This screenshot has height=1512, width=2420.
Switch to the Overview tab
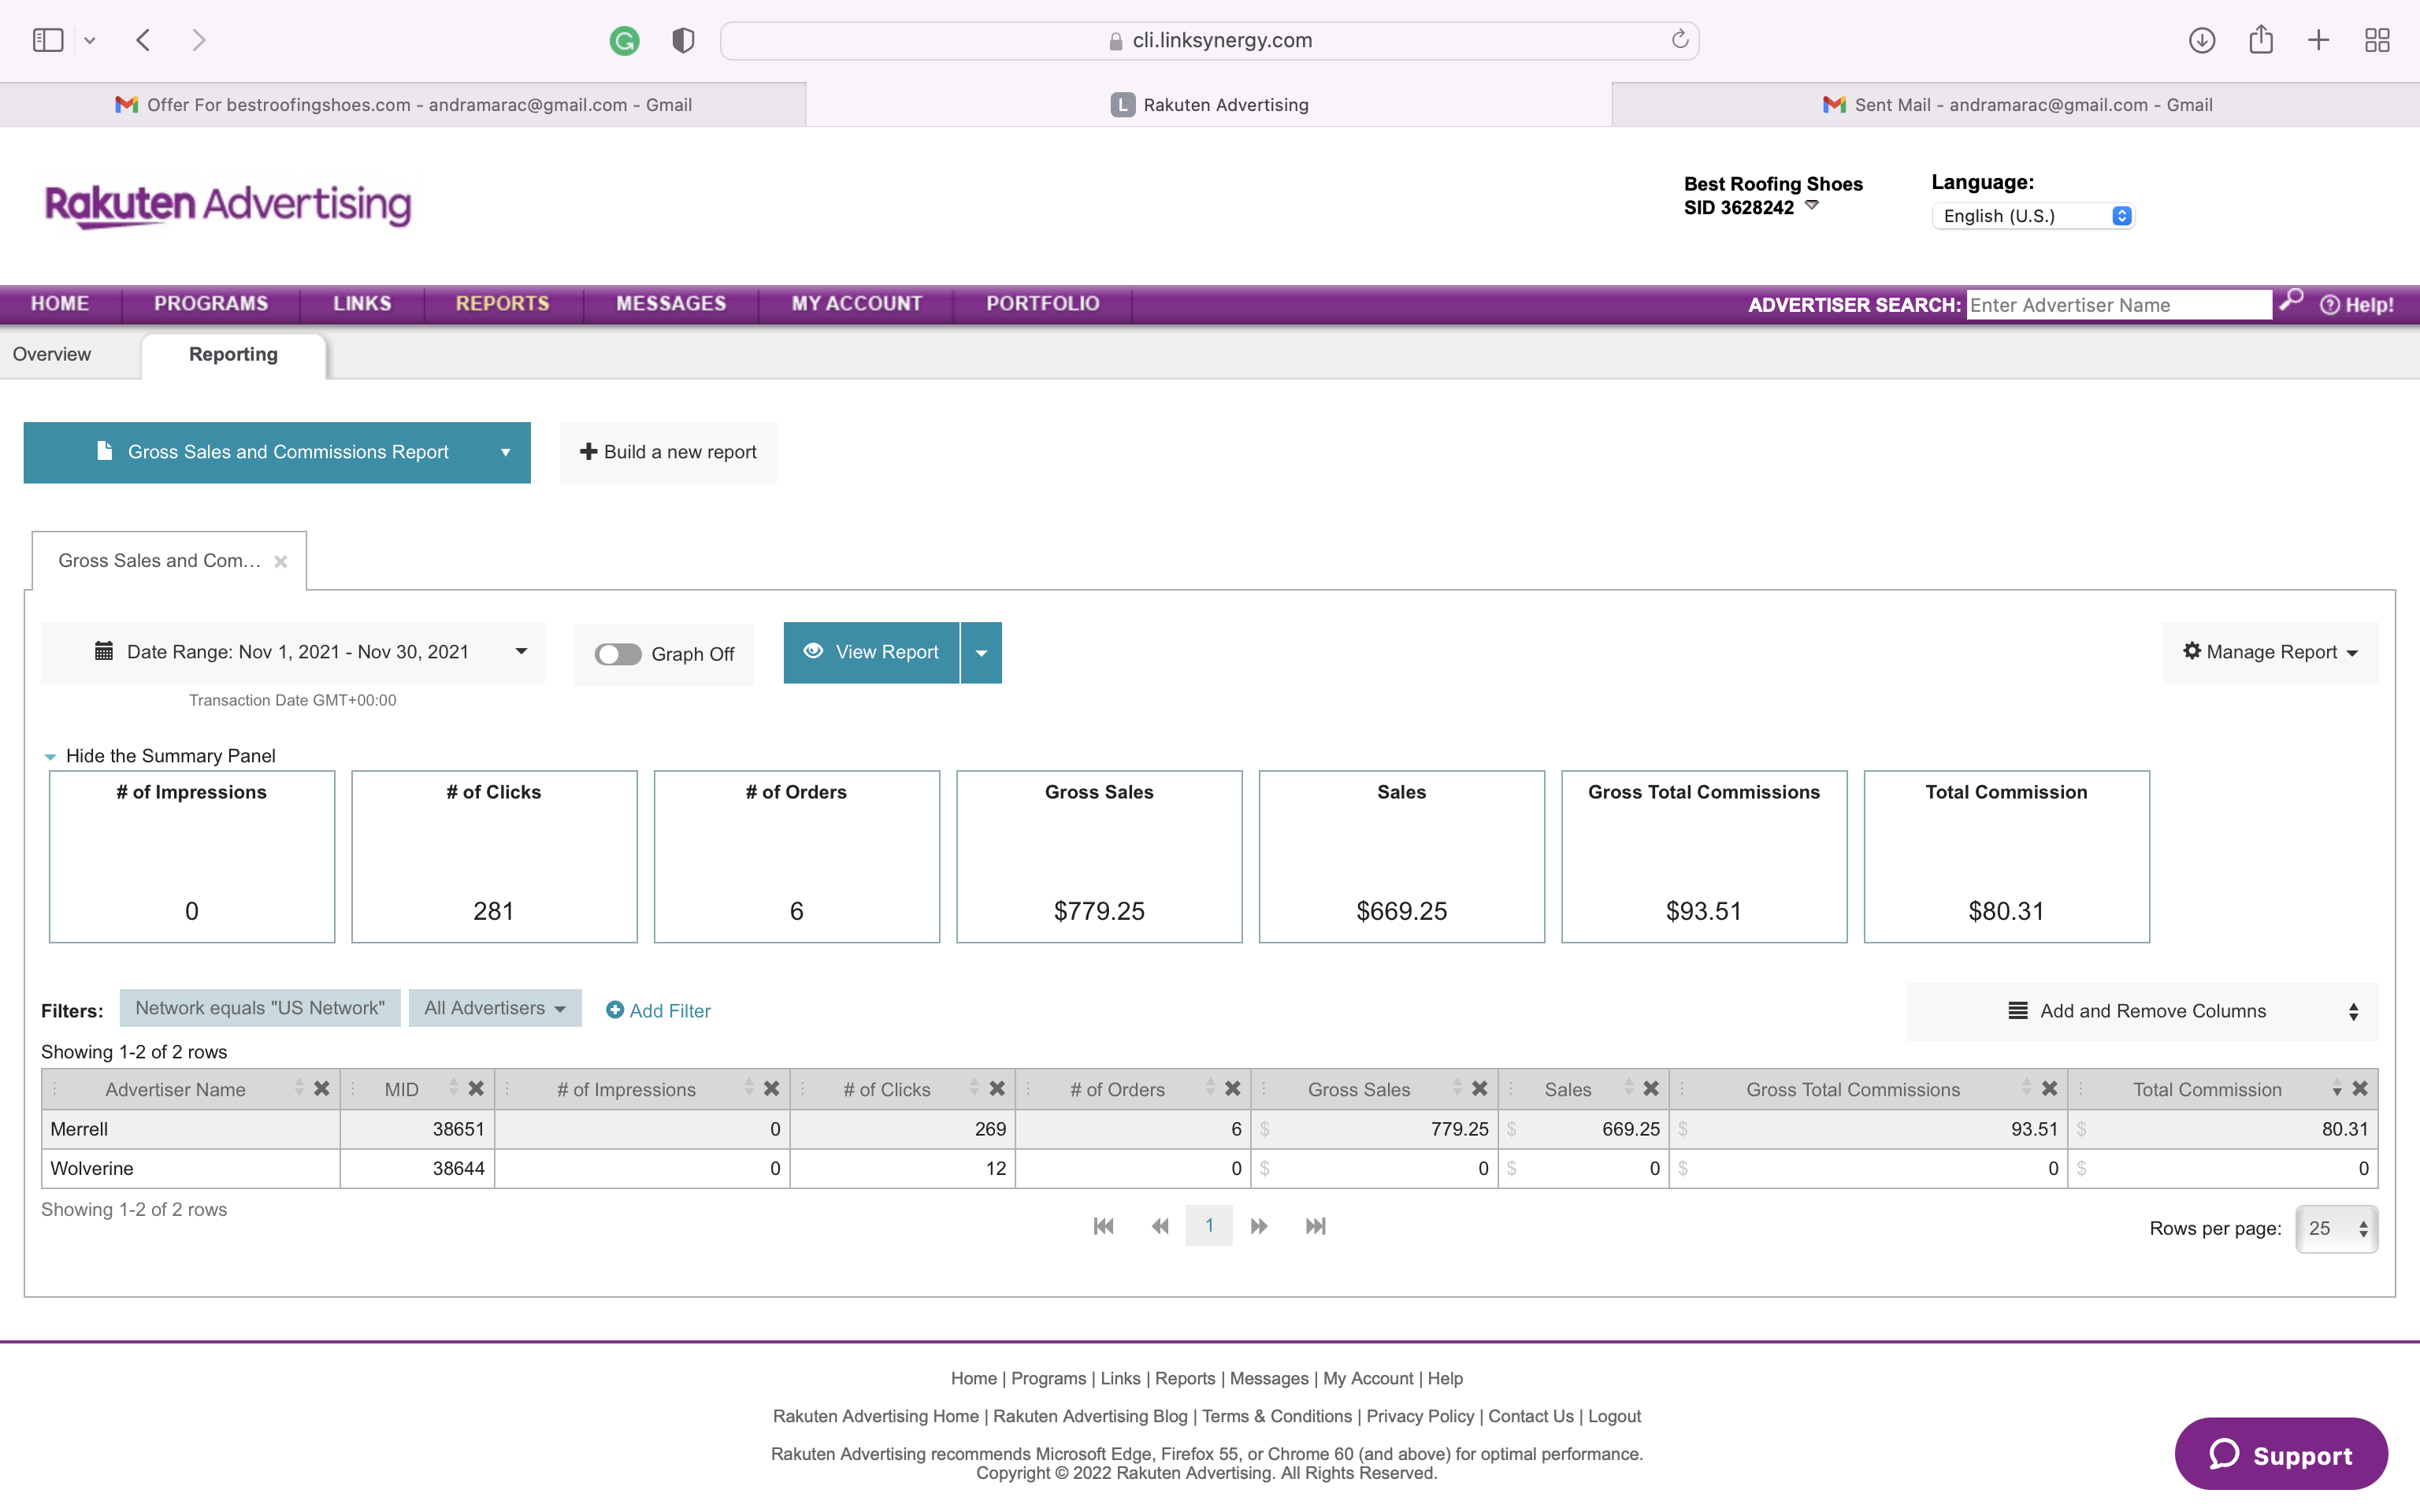point(52,354)
